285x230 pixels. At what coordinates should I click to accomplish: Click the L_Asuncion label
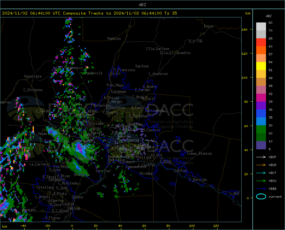(x=158, y=74)
